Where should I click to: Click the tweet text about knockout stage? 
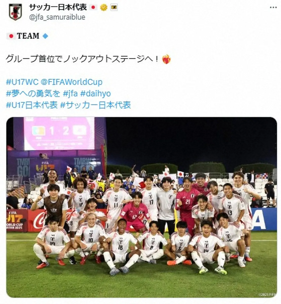tap(82, 59)
